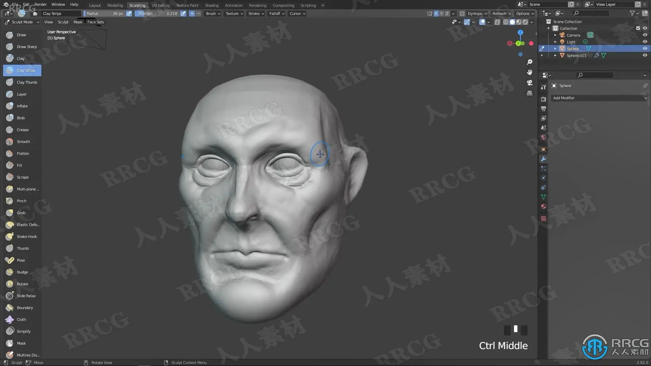Toggle X axis symmetry
This screenshot has width=651, height=366.
[436, 14]
